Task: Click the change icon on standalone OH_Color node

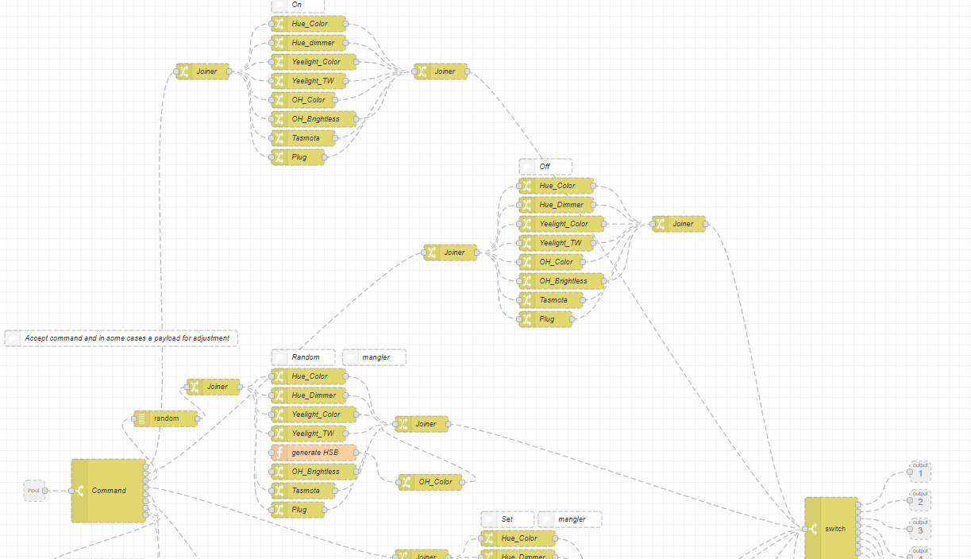Action: 405,481
